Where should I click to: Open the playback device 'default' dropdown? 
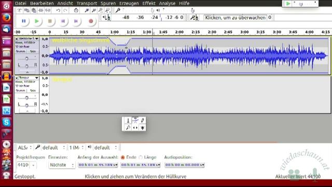(x=105, y=148)
